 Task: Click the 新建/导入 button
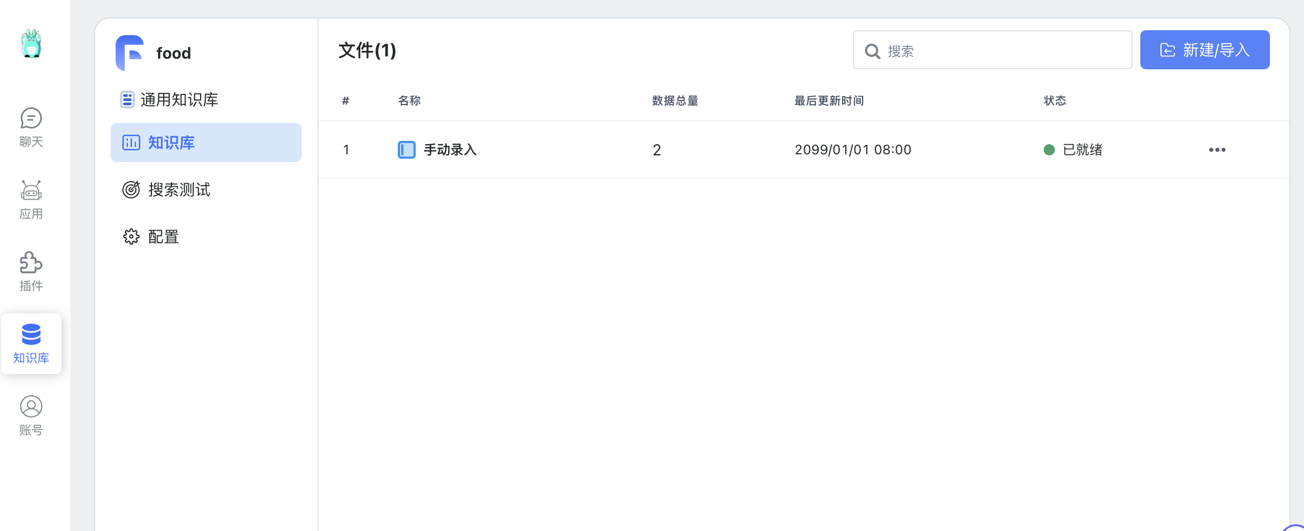click(1205, 50)
